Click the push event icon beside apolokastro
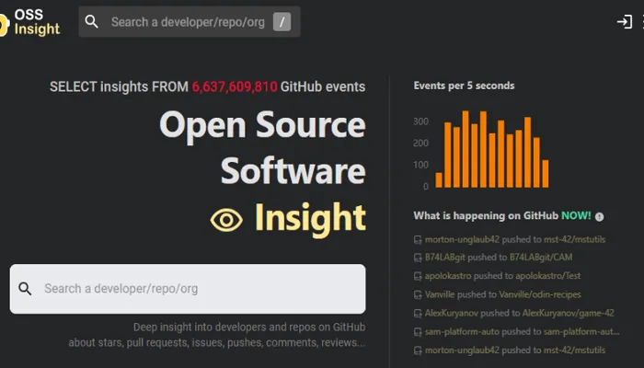Screen dimensions: 644x368 (x=418, y=276)
